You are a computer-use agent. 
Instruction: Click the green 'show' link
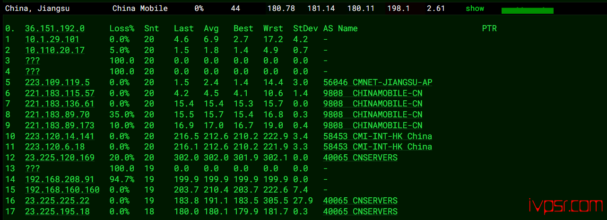pos(475,9)
